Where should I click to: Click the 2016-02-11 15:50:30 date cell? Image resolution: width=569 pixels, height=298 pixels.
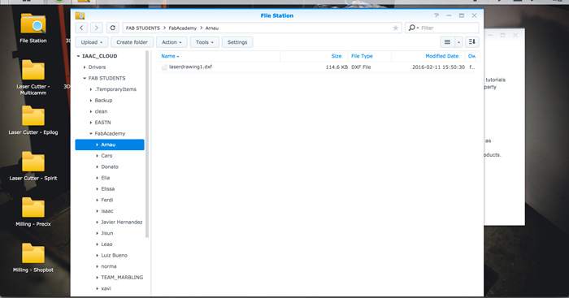438,67
